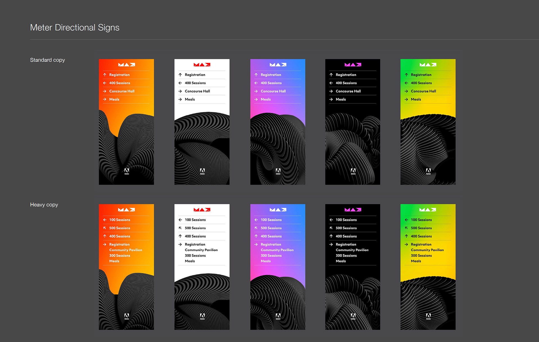The image size is (539, 342).
Task: Click the diagonal arrow beside 500 Sessions on the orange Heavy sign
Action: 105,228
